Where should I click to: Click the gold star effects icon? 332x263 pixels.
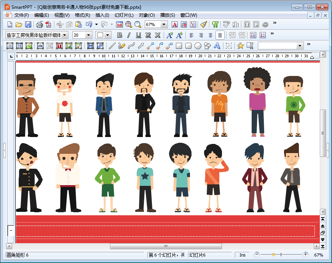coord(240,46)
